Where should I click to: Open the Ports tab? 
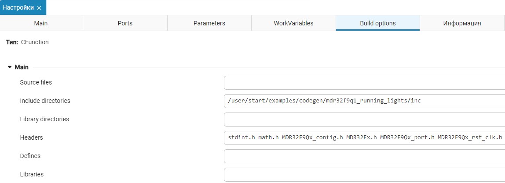click(125, 23)
